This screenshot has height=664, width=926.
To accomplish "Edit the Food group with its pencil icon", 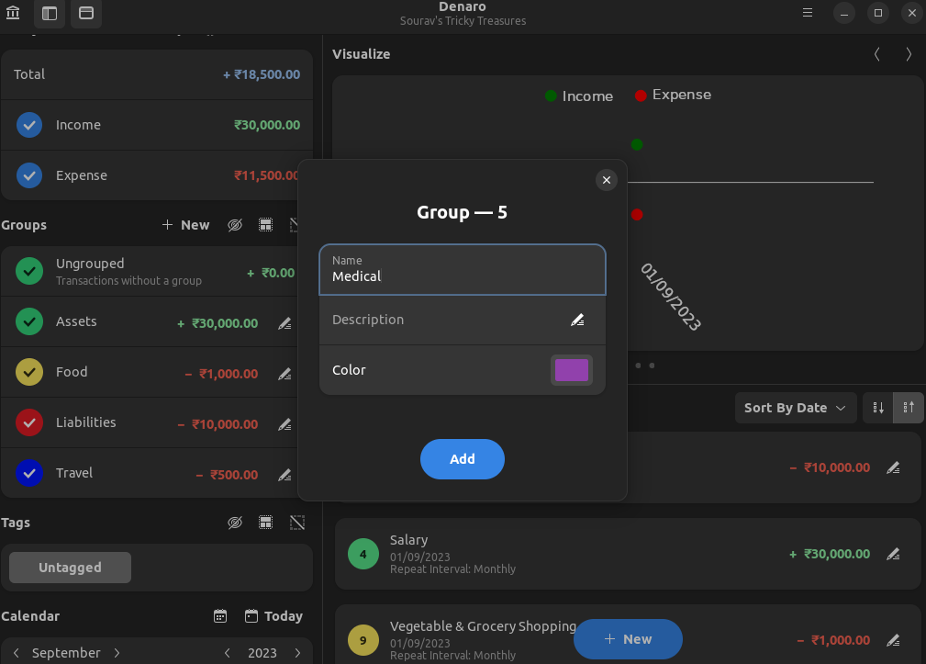I will pos(284,374).
